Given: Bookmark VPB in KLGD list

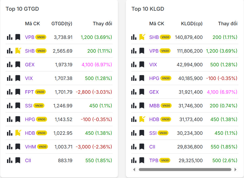Looking at the screenshot, I should 142,51.
